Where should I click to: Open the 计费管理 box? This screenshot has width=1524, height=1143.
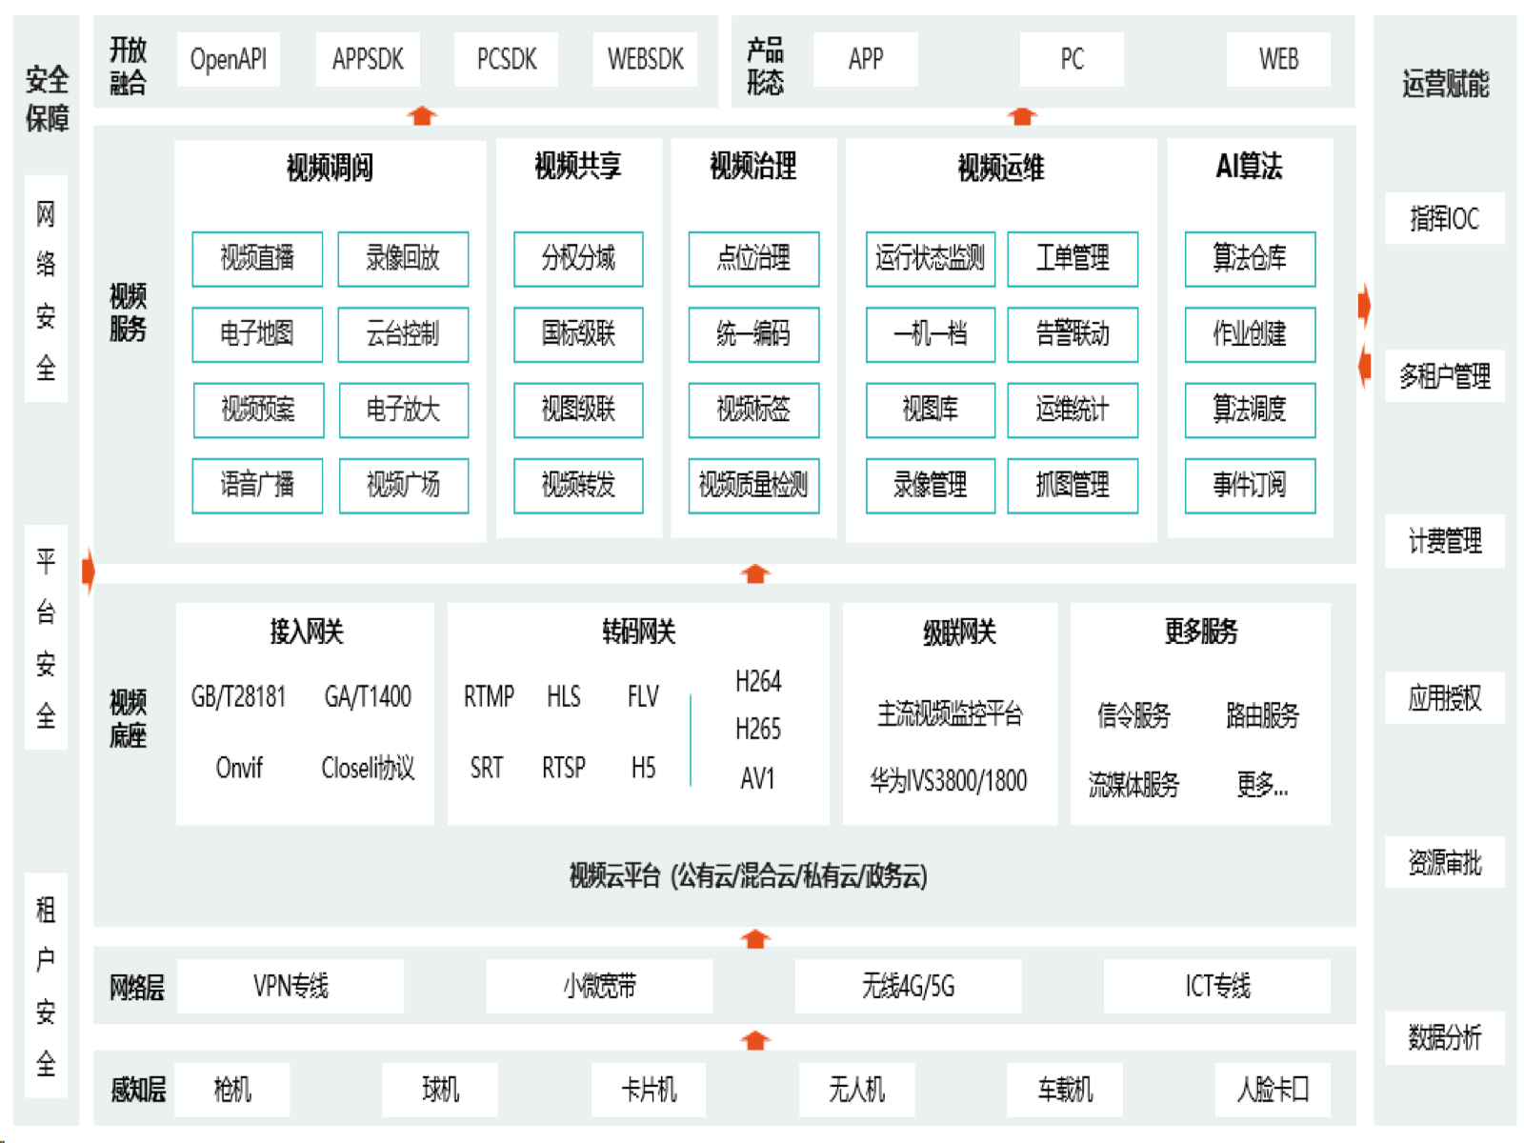click(1445, 542)
